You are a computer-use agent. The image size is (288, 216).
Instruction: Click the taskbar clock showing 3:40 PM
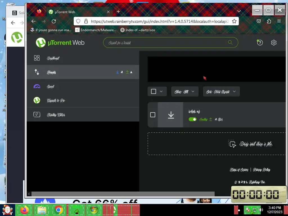click(274, 210)
